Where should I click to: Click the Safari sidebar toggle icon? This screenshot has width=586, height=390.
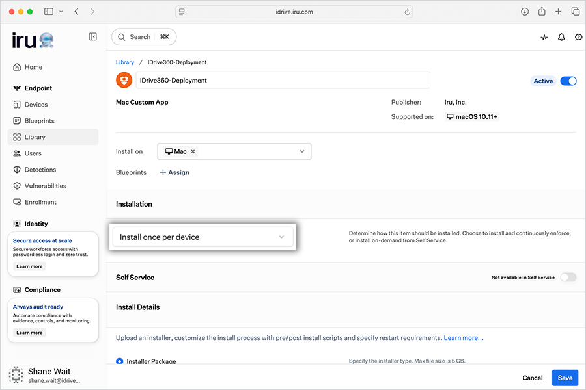click(49, 12)
